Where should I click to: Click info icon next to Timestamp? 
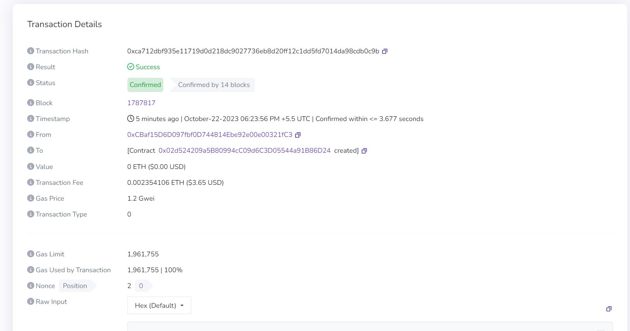(x=31, y=118)
